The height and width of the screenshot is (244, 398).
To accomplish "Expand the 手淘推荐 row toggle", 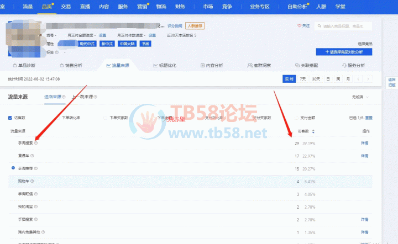I will (x=13, y=167).
